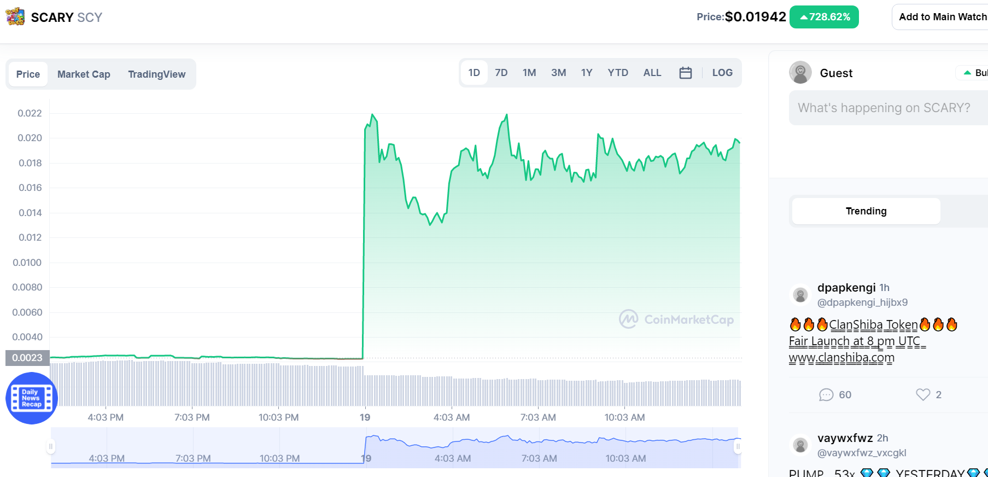Click vaywxfwz's avatar picture
This screenshot has height=477, width=988.
click(x=800, y=445)
